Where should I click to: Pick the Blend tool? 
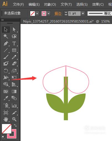pyautogui.click(x=14, y=98)
